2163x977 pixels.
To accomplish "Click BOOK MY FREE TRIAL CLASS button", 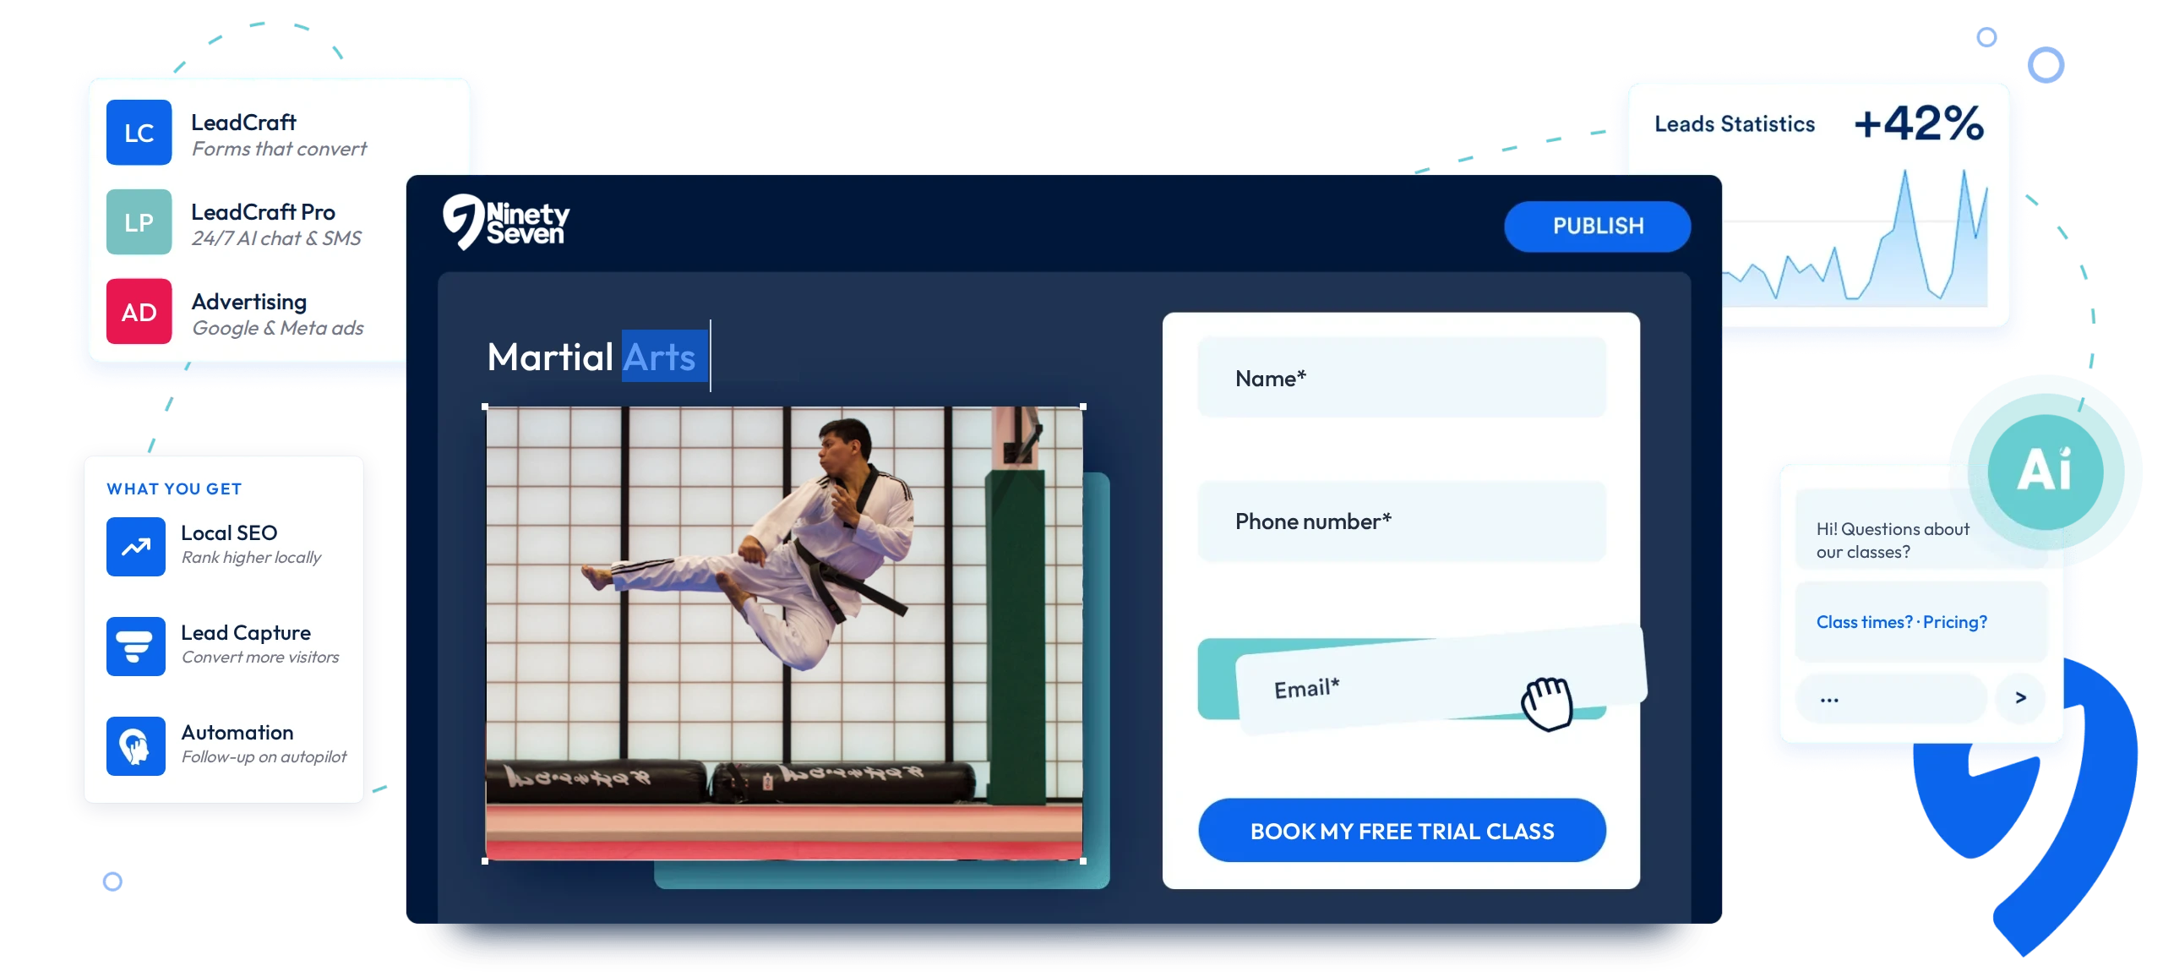I will (1402, 831).
